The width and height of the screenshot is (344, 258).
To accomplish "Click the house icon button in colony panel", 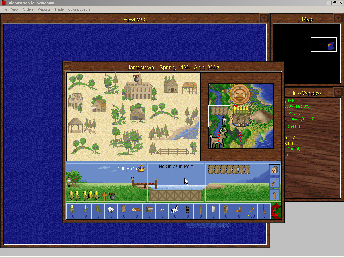I will [275, 170].
